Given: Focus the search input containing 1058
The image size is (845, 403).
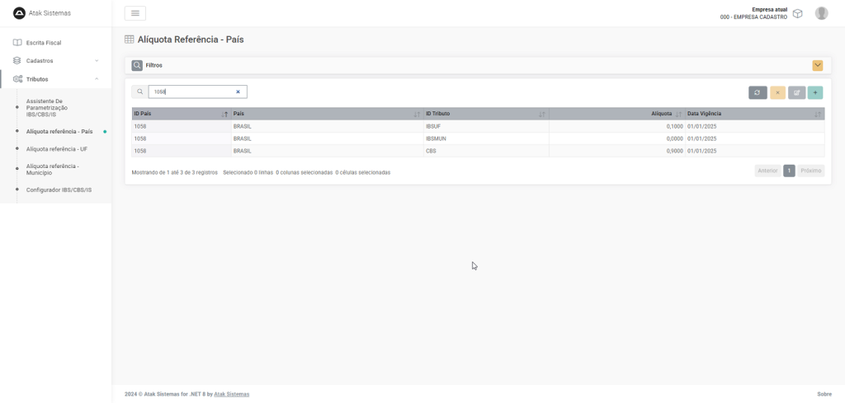Looking at the screenshot, I should coord(192,92).
